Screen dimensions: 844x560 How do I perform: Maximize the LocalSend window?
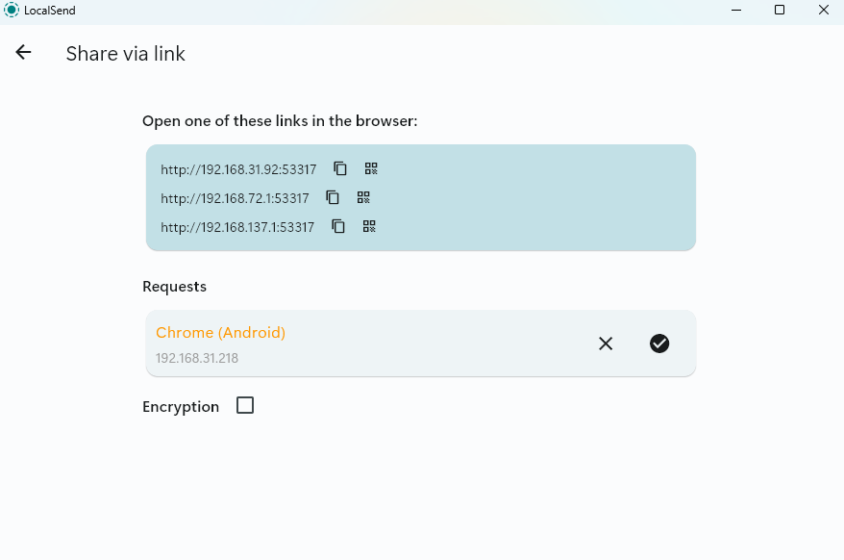click(x=780, y=11)
